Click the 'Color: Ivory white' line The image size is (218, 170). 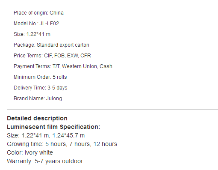(30, 152)
